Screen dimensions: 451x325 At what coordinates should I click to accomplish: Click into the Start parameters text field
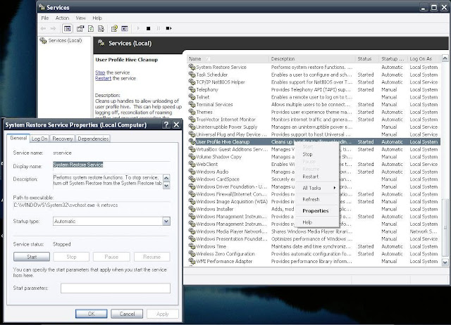pyautogui.click(x=115, y=288)
